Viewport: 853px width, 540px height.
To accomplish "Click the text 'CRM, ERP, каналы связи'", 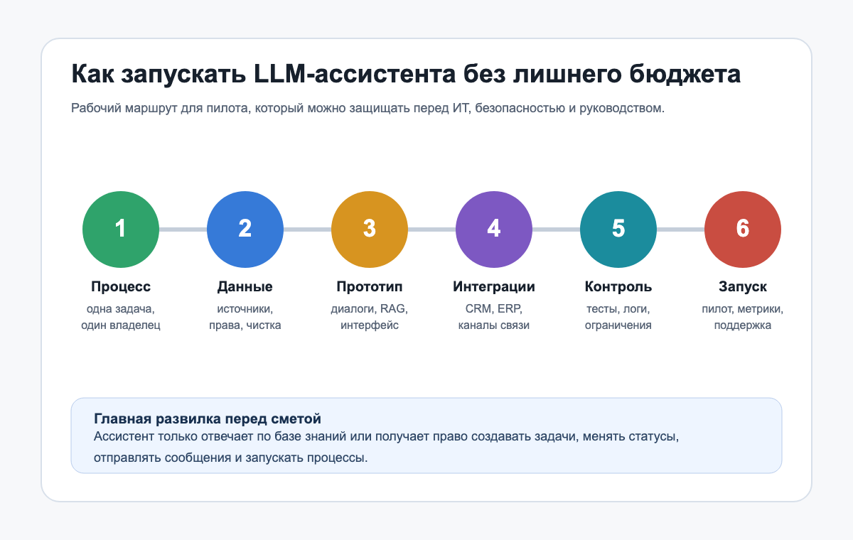I will pos(494,318).
